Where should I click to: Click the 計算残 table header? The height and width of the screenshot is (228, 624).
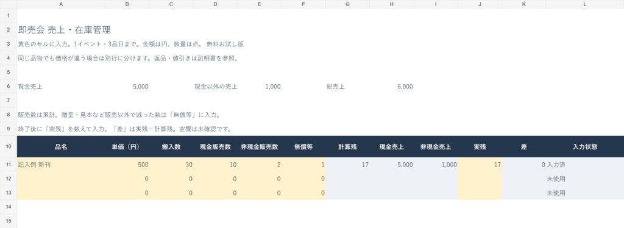tap(347, 147)
